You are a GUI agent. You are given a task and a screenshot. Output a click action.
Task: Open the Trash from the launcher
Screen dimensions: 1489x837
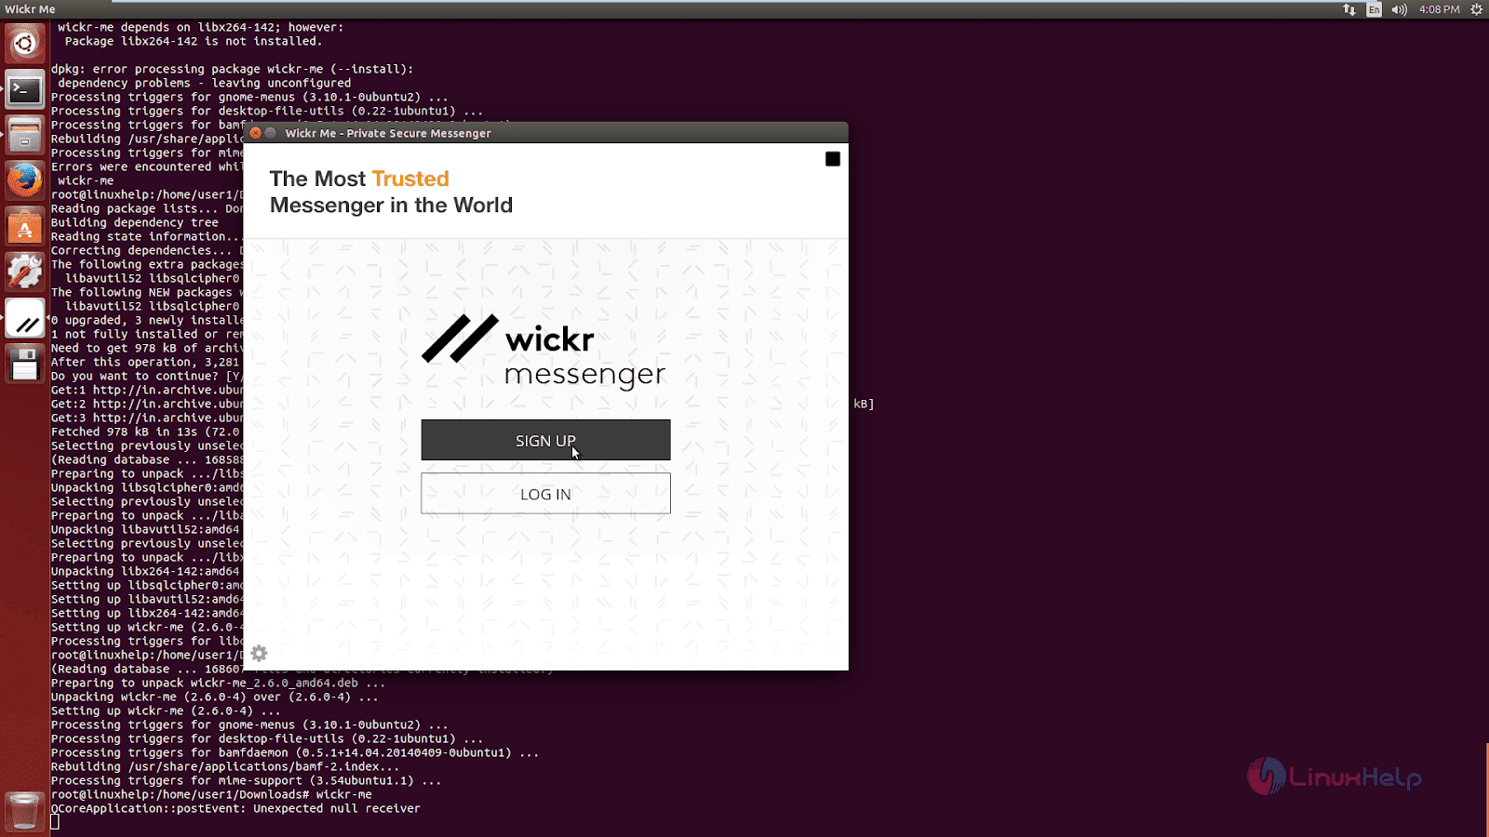pos(25,811)
